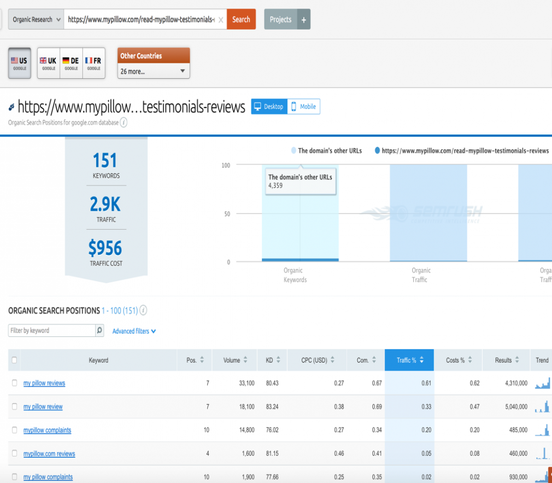Click results value 460,000
Image resolution: width=552 pixels, height=483 pixels.
tap(518, 453)
